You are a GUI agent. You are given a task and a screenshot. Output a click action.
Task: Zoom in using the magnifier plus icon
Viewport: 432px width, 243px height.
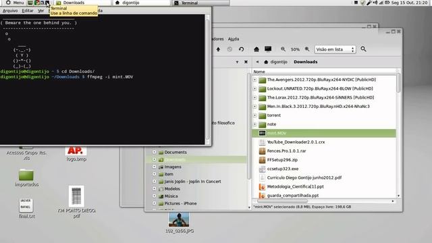[x=307, y=49]
